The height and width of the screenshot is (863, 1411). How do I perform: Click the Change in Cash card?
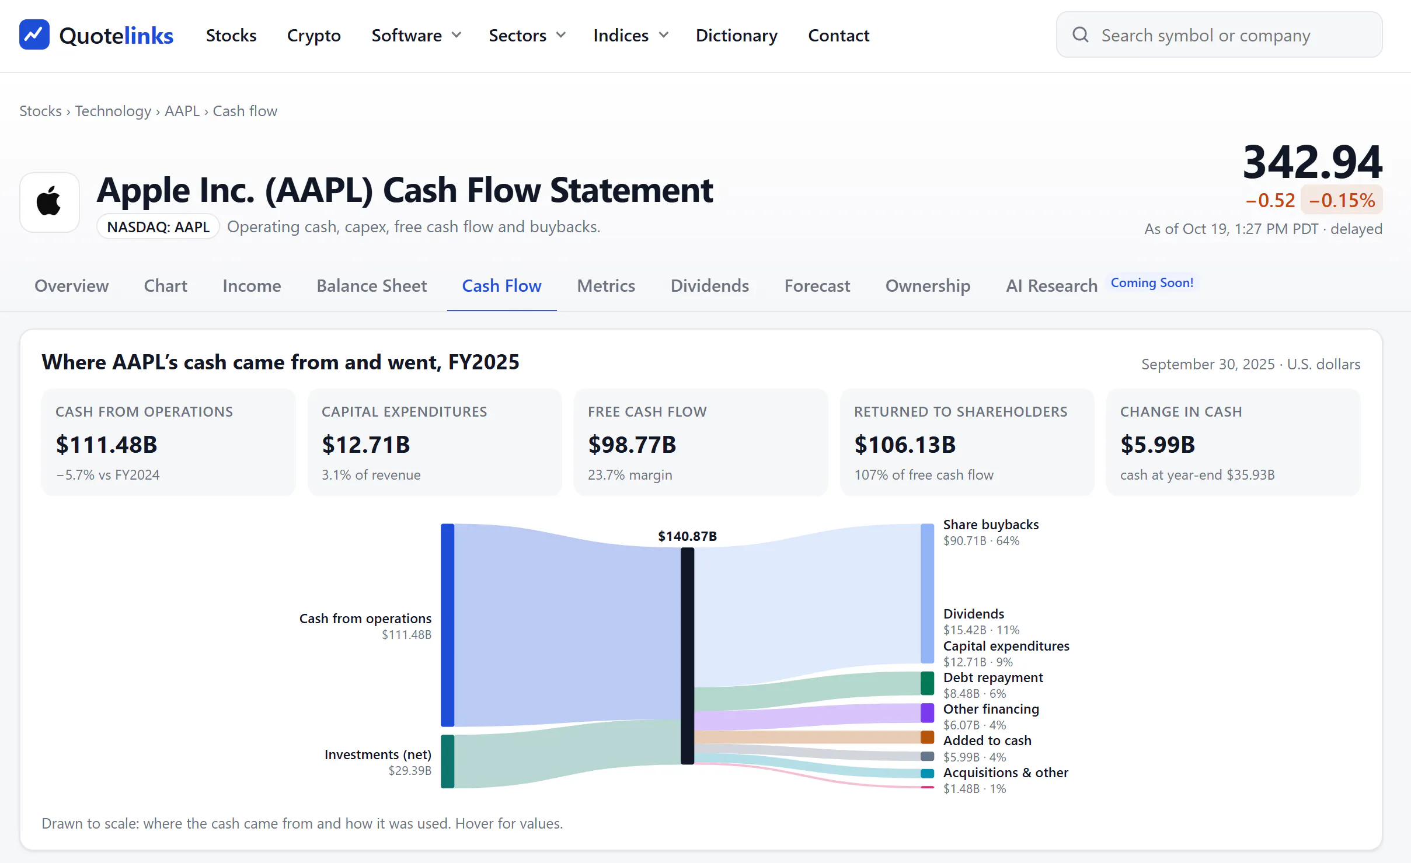(x=1233, y=442)
